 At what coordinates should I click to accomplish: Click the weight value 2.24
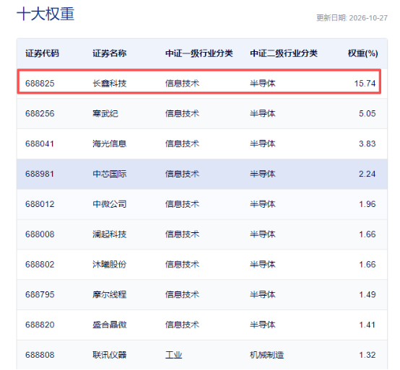(x=367, y=174)
